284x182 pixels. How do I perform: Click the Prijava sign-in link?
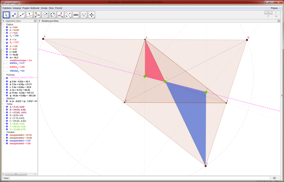click(x=275, y=8)
